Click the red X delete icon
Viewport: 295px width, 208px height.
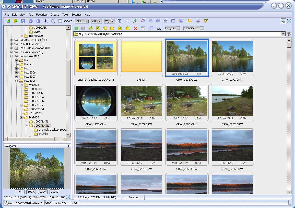pyautogui.click(x=135, y=28)
